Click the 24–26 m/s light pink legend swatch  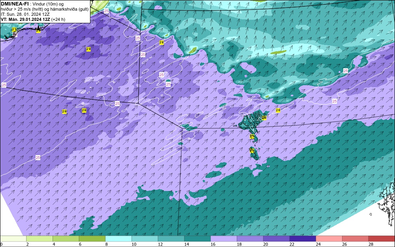[x=329, y=239]
